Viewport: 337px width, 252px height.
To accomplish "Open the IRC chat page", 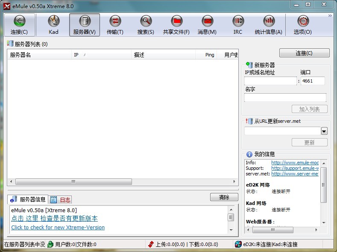I will (x=238, y=25).
